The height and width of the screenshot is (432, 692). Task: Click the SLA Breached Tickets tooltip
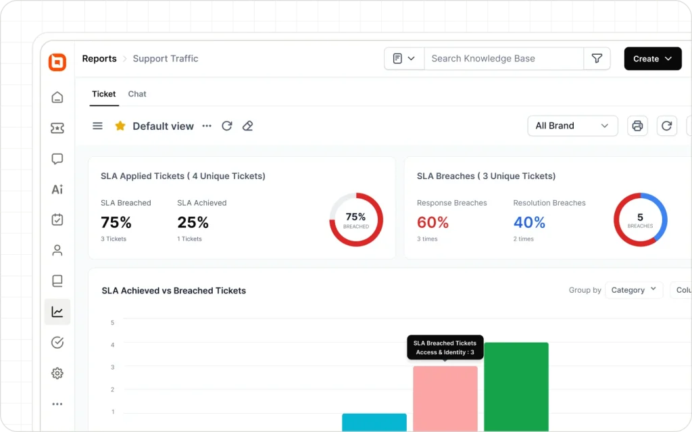point(445,347)
